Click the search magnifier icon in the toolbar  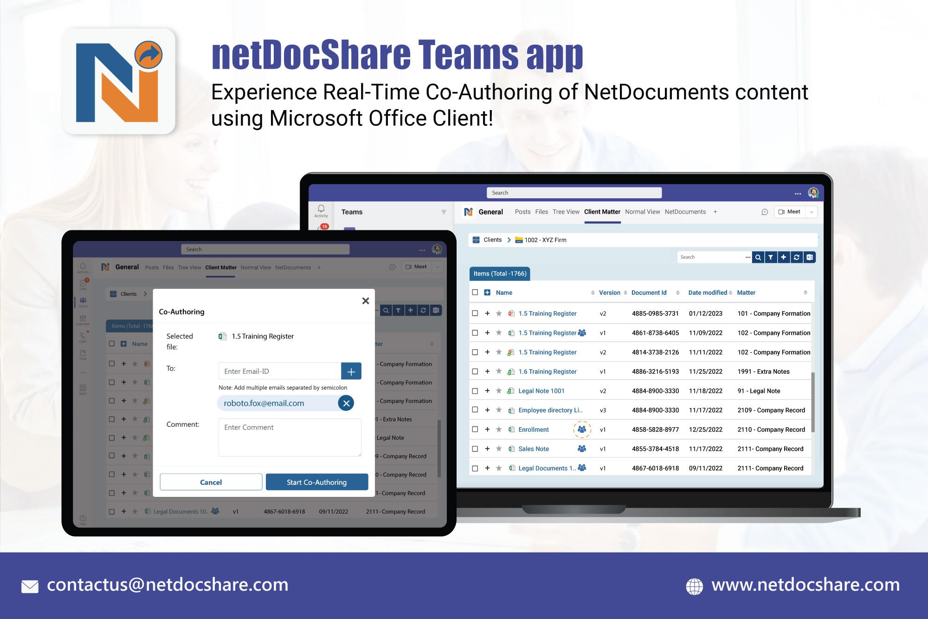click(x=758, y=257)
